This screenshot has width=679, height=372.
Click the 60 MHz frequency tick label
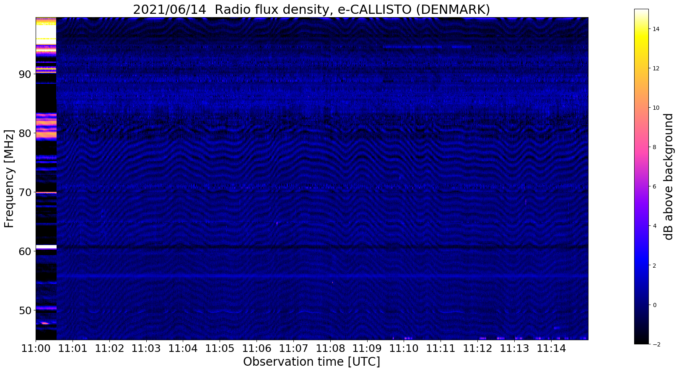[25, 251]
